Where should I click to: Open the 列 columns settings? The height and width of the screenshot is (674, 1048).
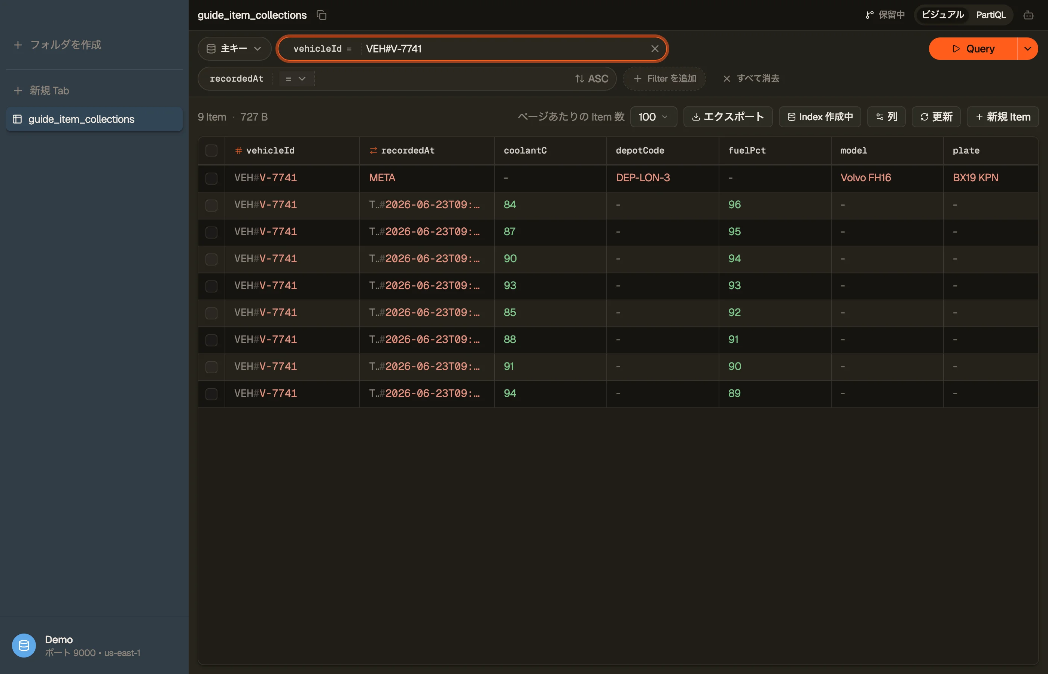coord(886,117)
